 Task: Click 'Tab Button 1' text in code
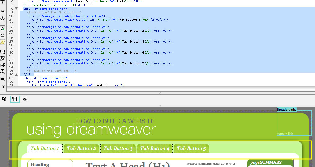click(x=129, y=19)
